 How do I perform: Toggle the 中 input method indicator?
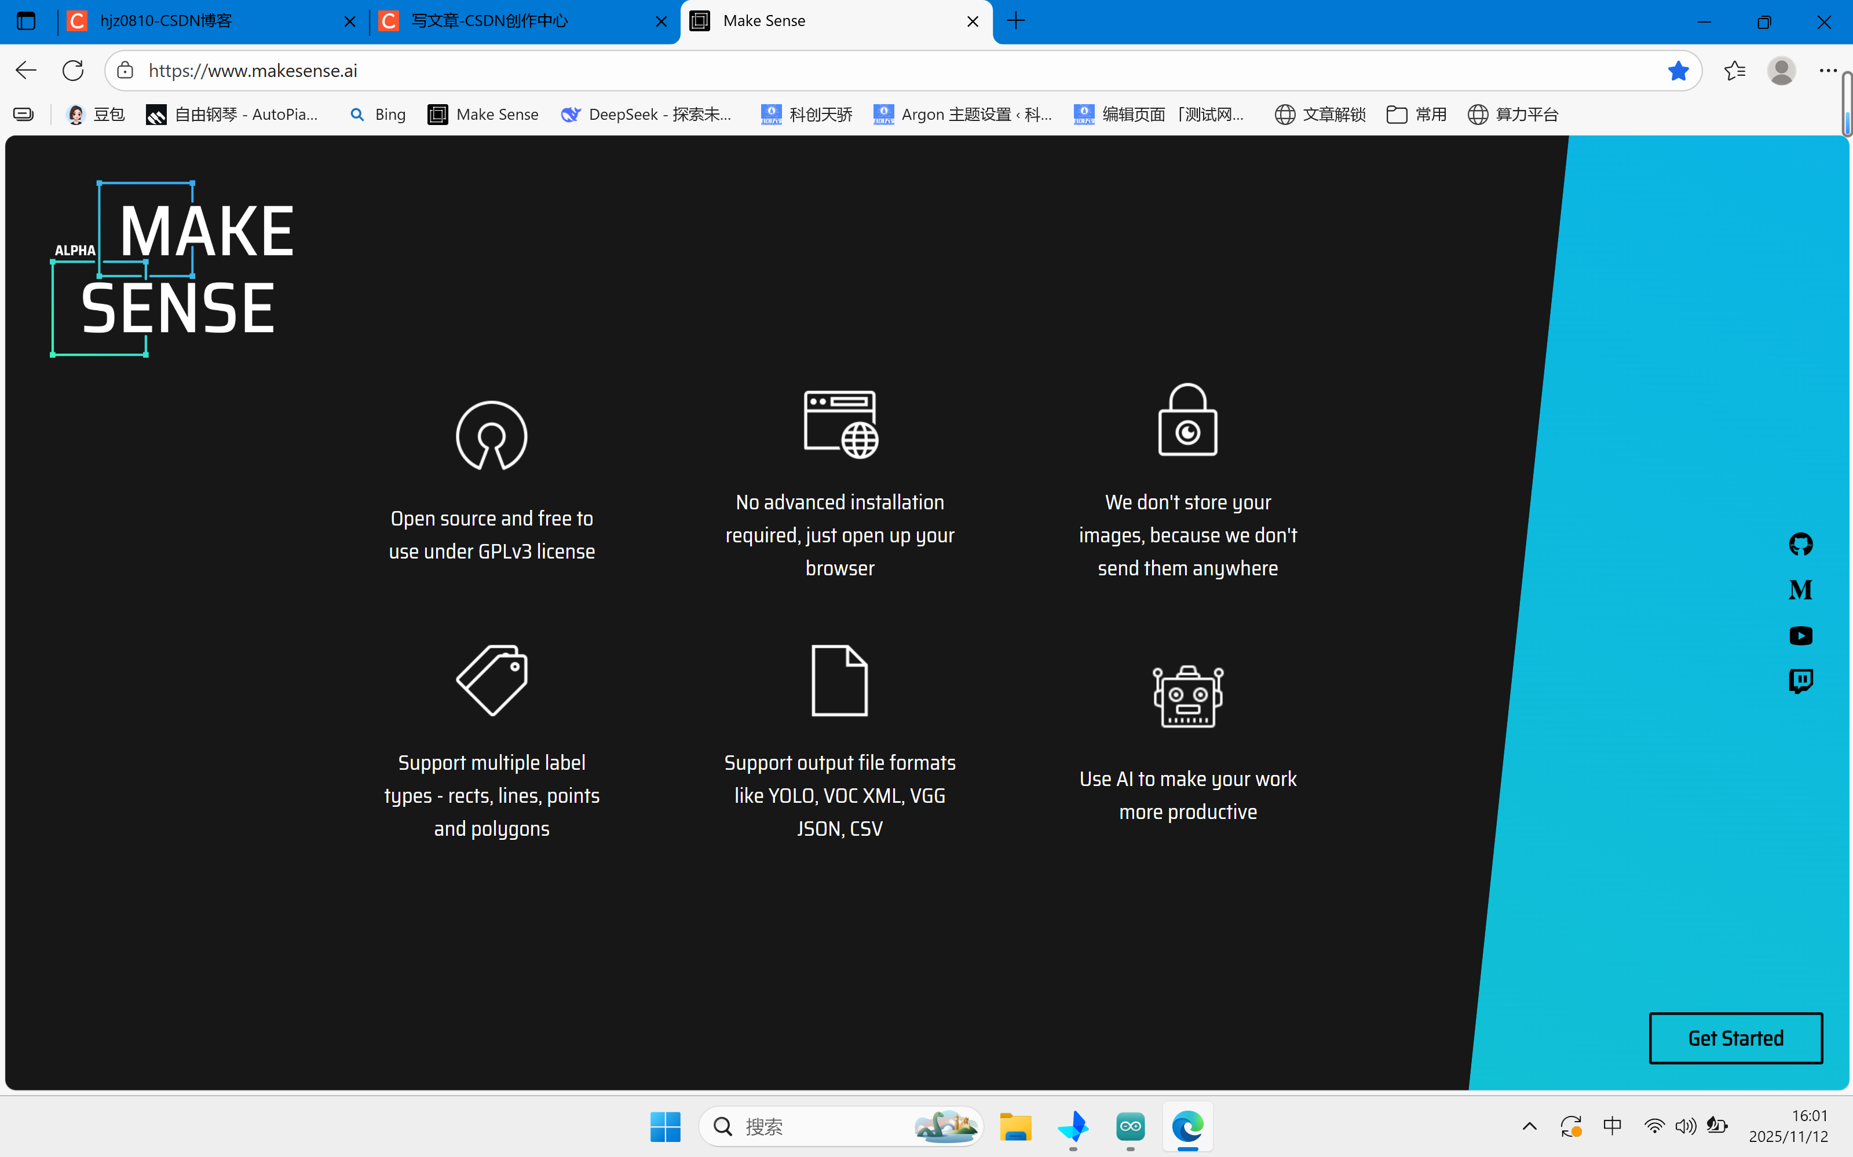click(1612, 1126)
